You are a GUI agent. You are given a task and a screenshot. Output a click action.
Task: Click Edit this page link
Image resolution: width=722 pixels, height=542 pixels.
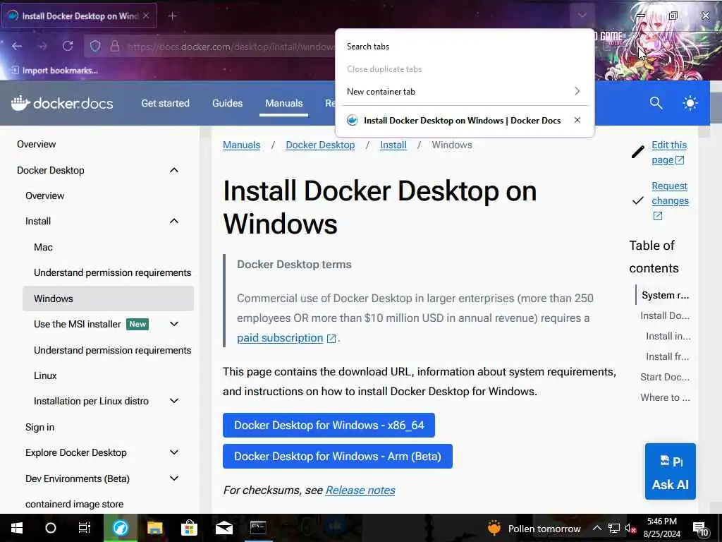(669, 152)
